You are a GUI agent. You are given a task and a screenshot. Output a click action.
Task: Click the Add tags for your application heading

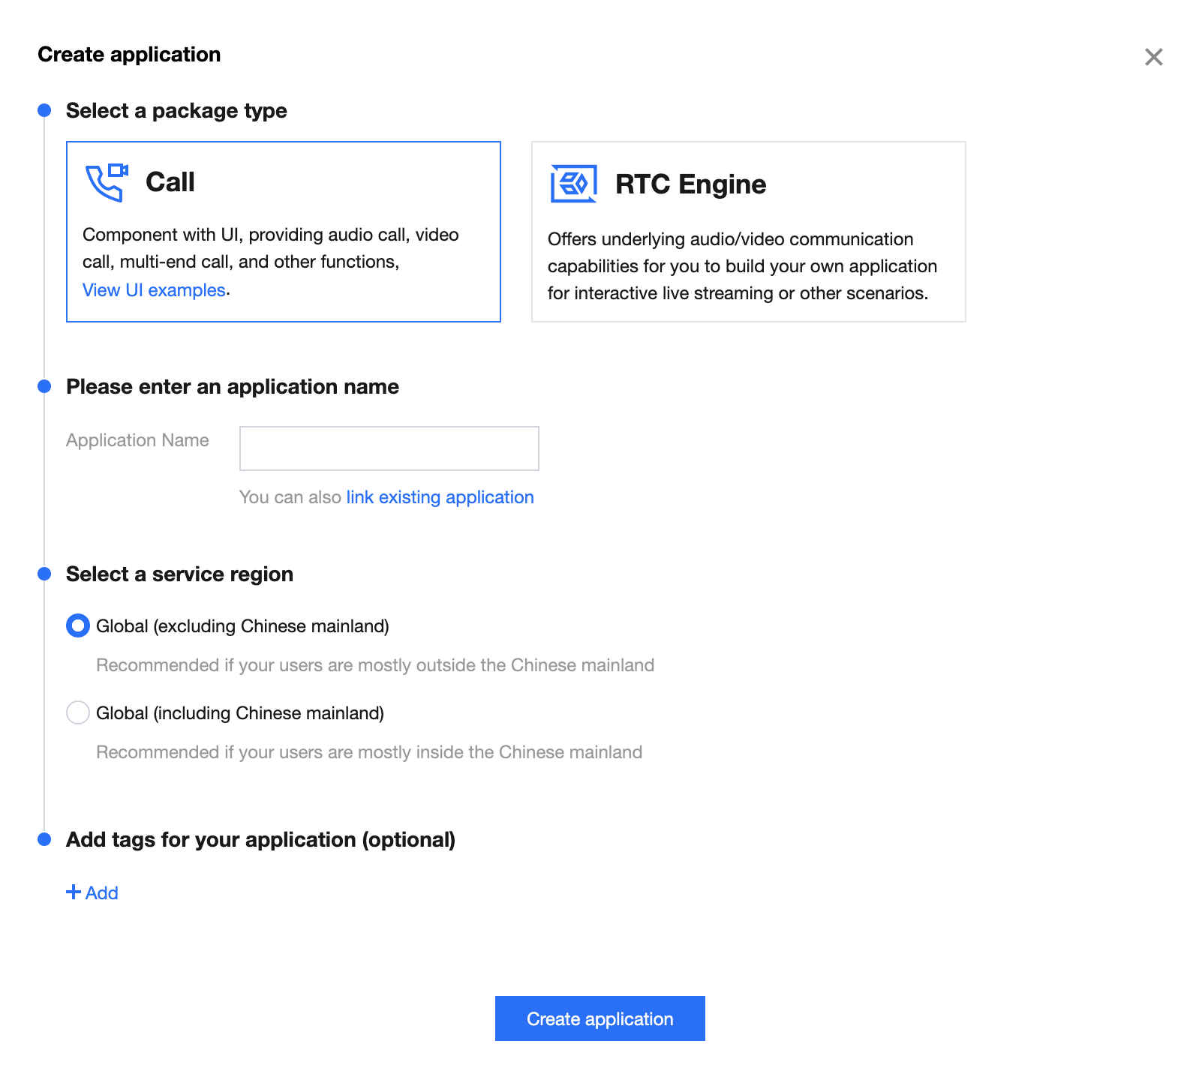pos(260,840)
